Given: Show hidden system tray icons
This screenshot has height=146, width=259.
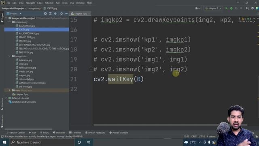Looking at the screenshot, I should pos(200,142).
